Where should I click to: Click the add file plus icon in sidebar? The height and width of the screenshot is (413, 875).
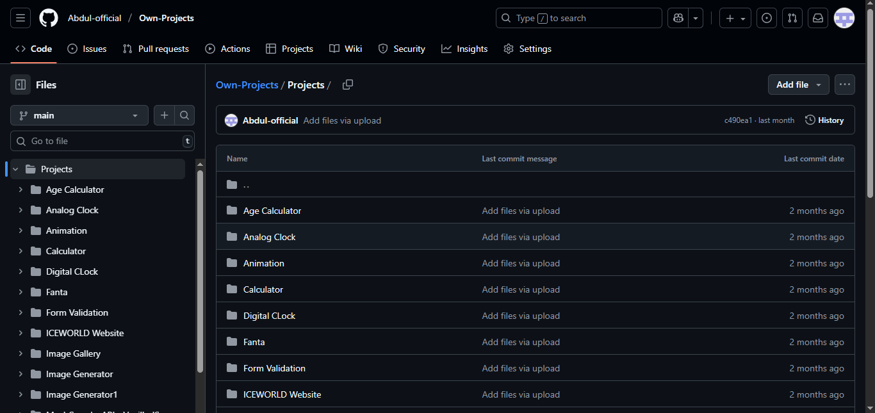pyautogui.click(x=165, y=115)
